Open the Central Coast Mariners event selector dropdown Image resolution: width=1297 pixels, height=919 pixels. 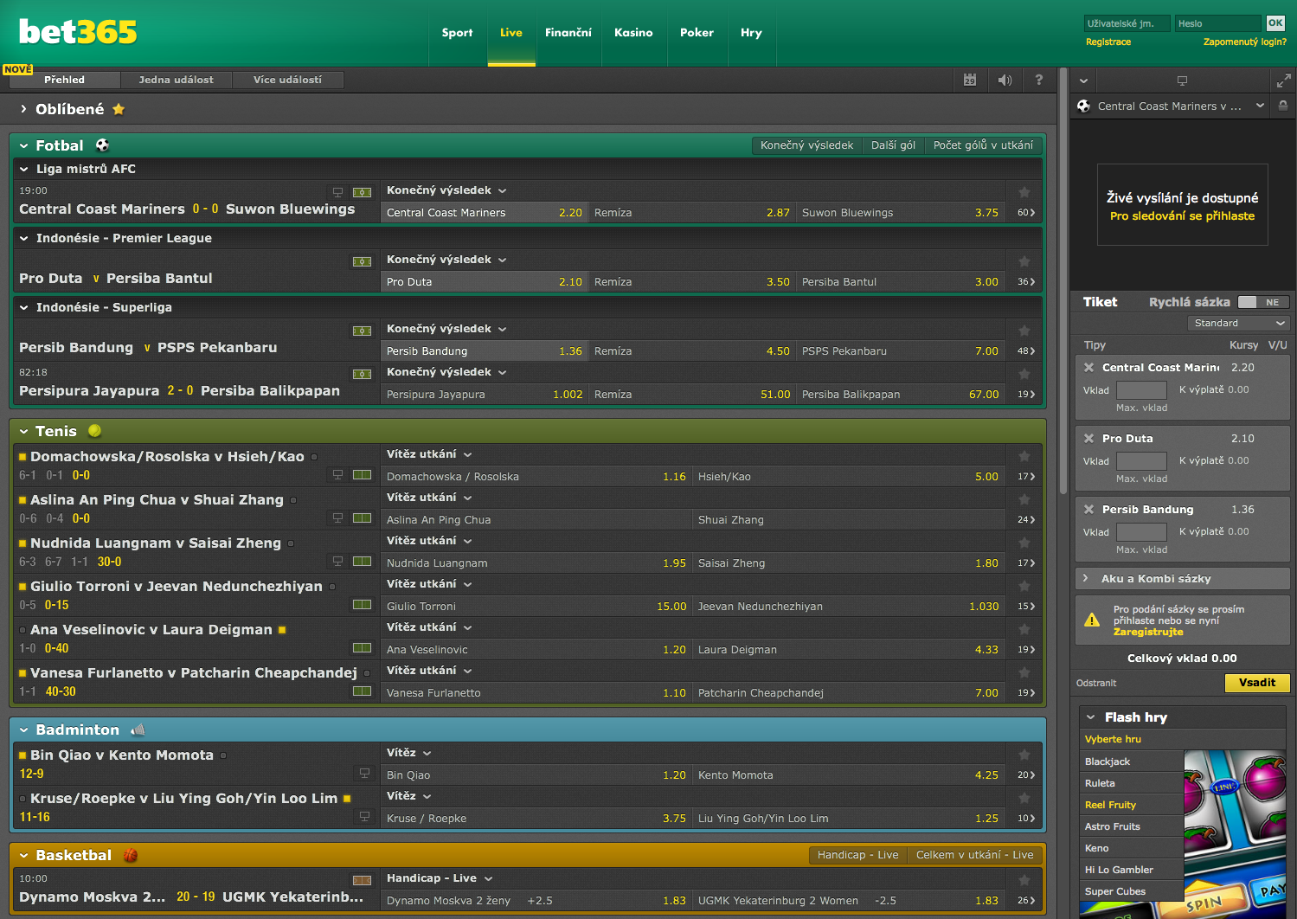coord(1260,106)
